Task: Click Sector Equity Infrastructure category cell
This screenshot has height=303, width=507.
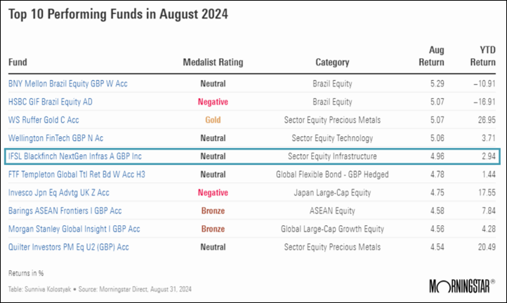Action: tap(332, 156)
